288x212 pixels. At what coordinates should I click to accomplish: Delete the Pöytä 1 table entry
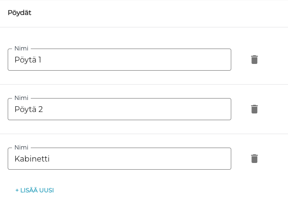[254, 60]
